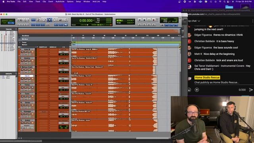The width and height of the screenshot is (254, 143).
Task: Click the send arrow in chat
Action: [x=251, y=90]
